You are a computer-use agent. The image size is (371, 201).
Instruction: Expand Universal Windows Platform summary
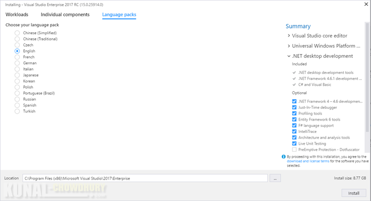pyautogui.click(x=289, y=46)
